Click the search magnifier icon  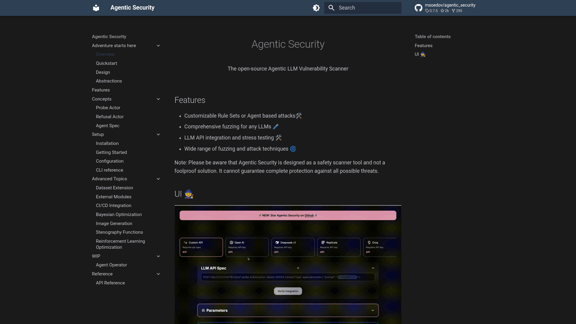(x=331, y=8)
